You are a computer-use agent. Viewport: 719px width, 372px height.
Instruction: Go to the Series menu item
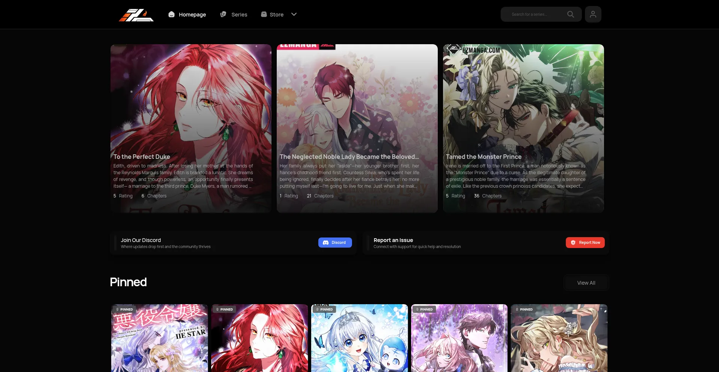[239, 15]
